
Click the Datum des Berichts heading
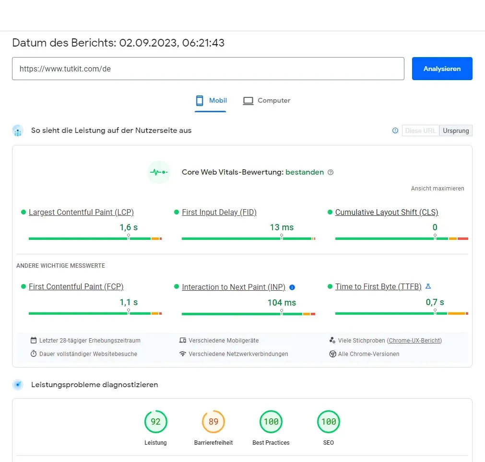point(118,43)
